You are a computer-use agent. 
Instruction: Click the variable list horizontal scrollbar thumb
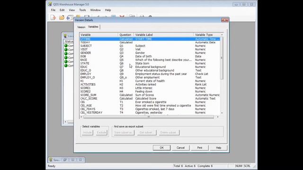(x=148, y=117)
